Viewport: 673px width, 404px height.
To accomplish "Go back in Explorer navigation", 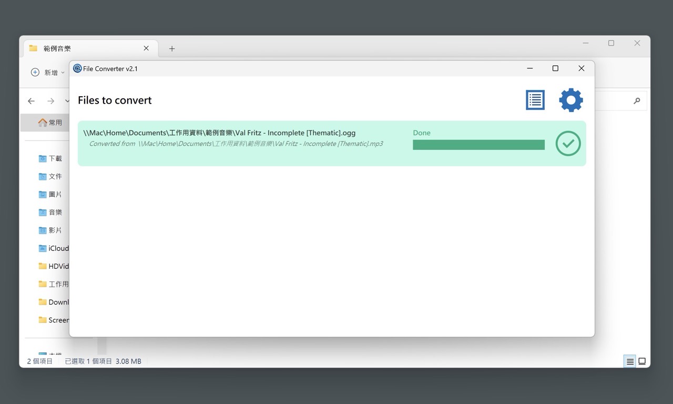I will [x=32, y=101].
